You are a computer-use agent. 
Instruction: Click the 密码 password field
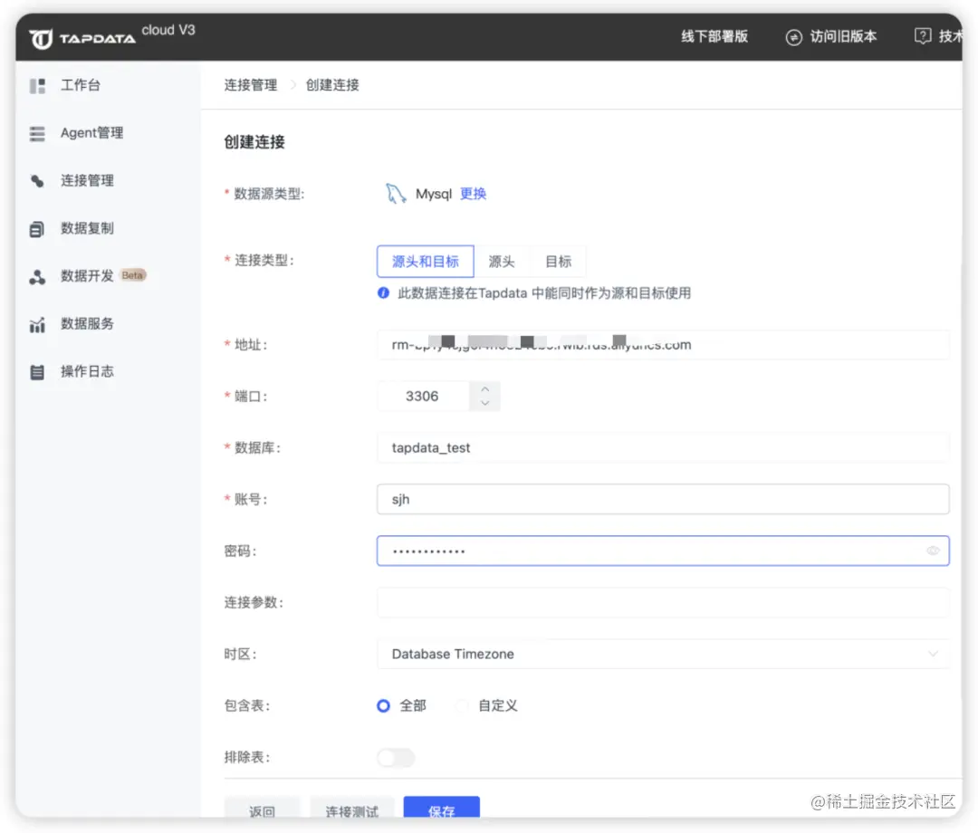[x=663, y=551]
